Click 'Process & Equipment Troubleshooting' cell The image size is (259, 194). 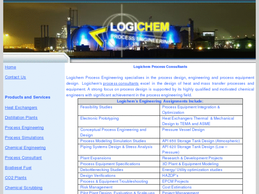tap(119, 181)
